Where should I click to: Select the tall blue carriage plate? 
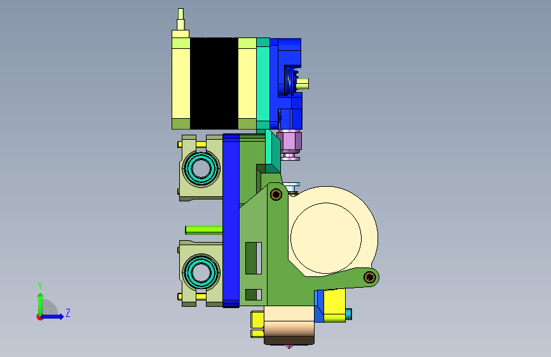pos(231,220)
